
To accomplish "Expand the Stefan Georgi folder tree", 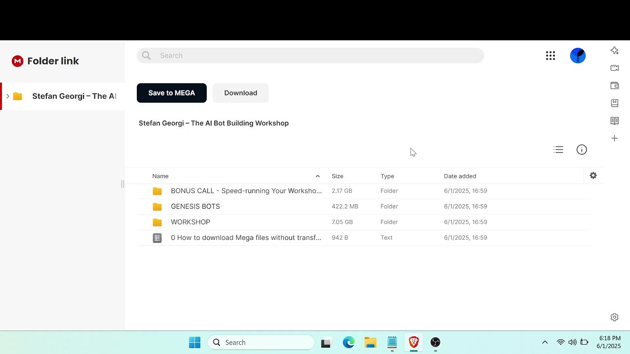I will coord(7,96).
